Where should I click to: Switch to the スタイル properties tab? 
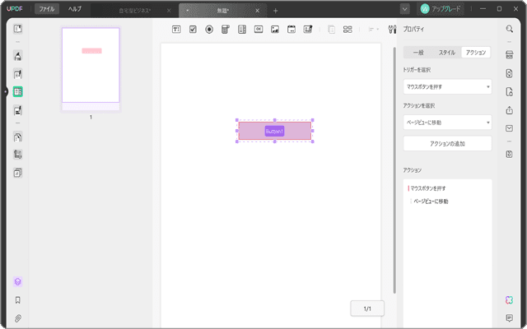(446, 52)
